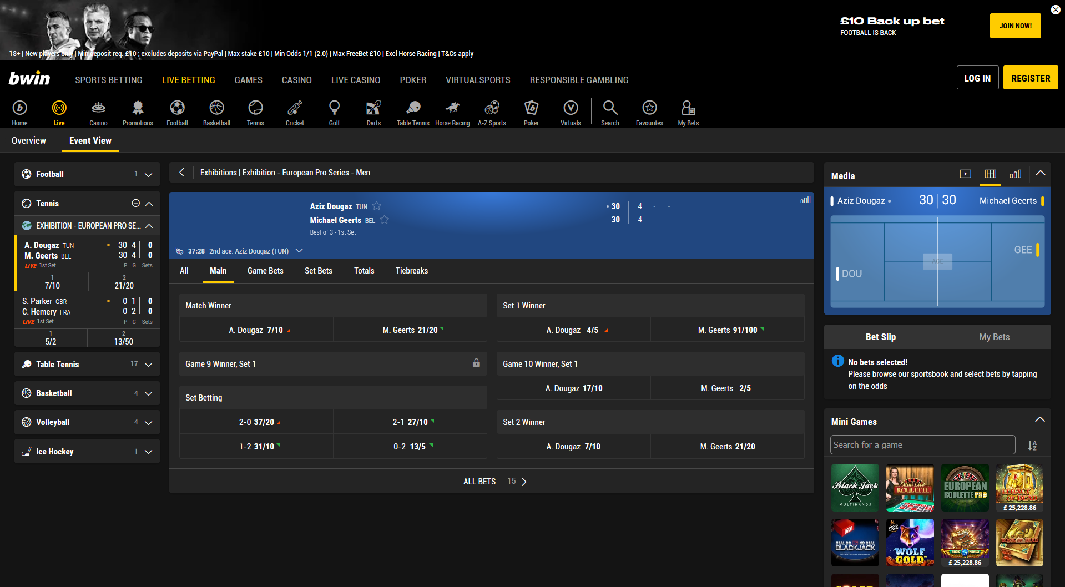Select the Tennis sport icon
This screenshot has width=1065, height=587.
click(255, 113)
